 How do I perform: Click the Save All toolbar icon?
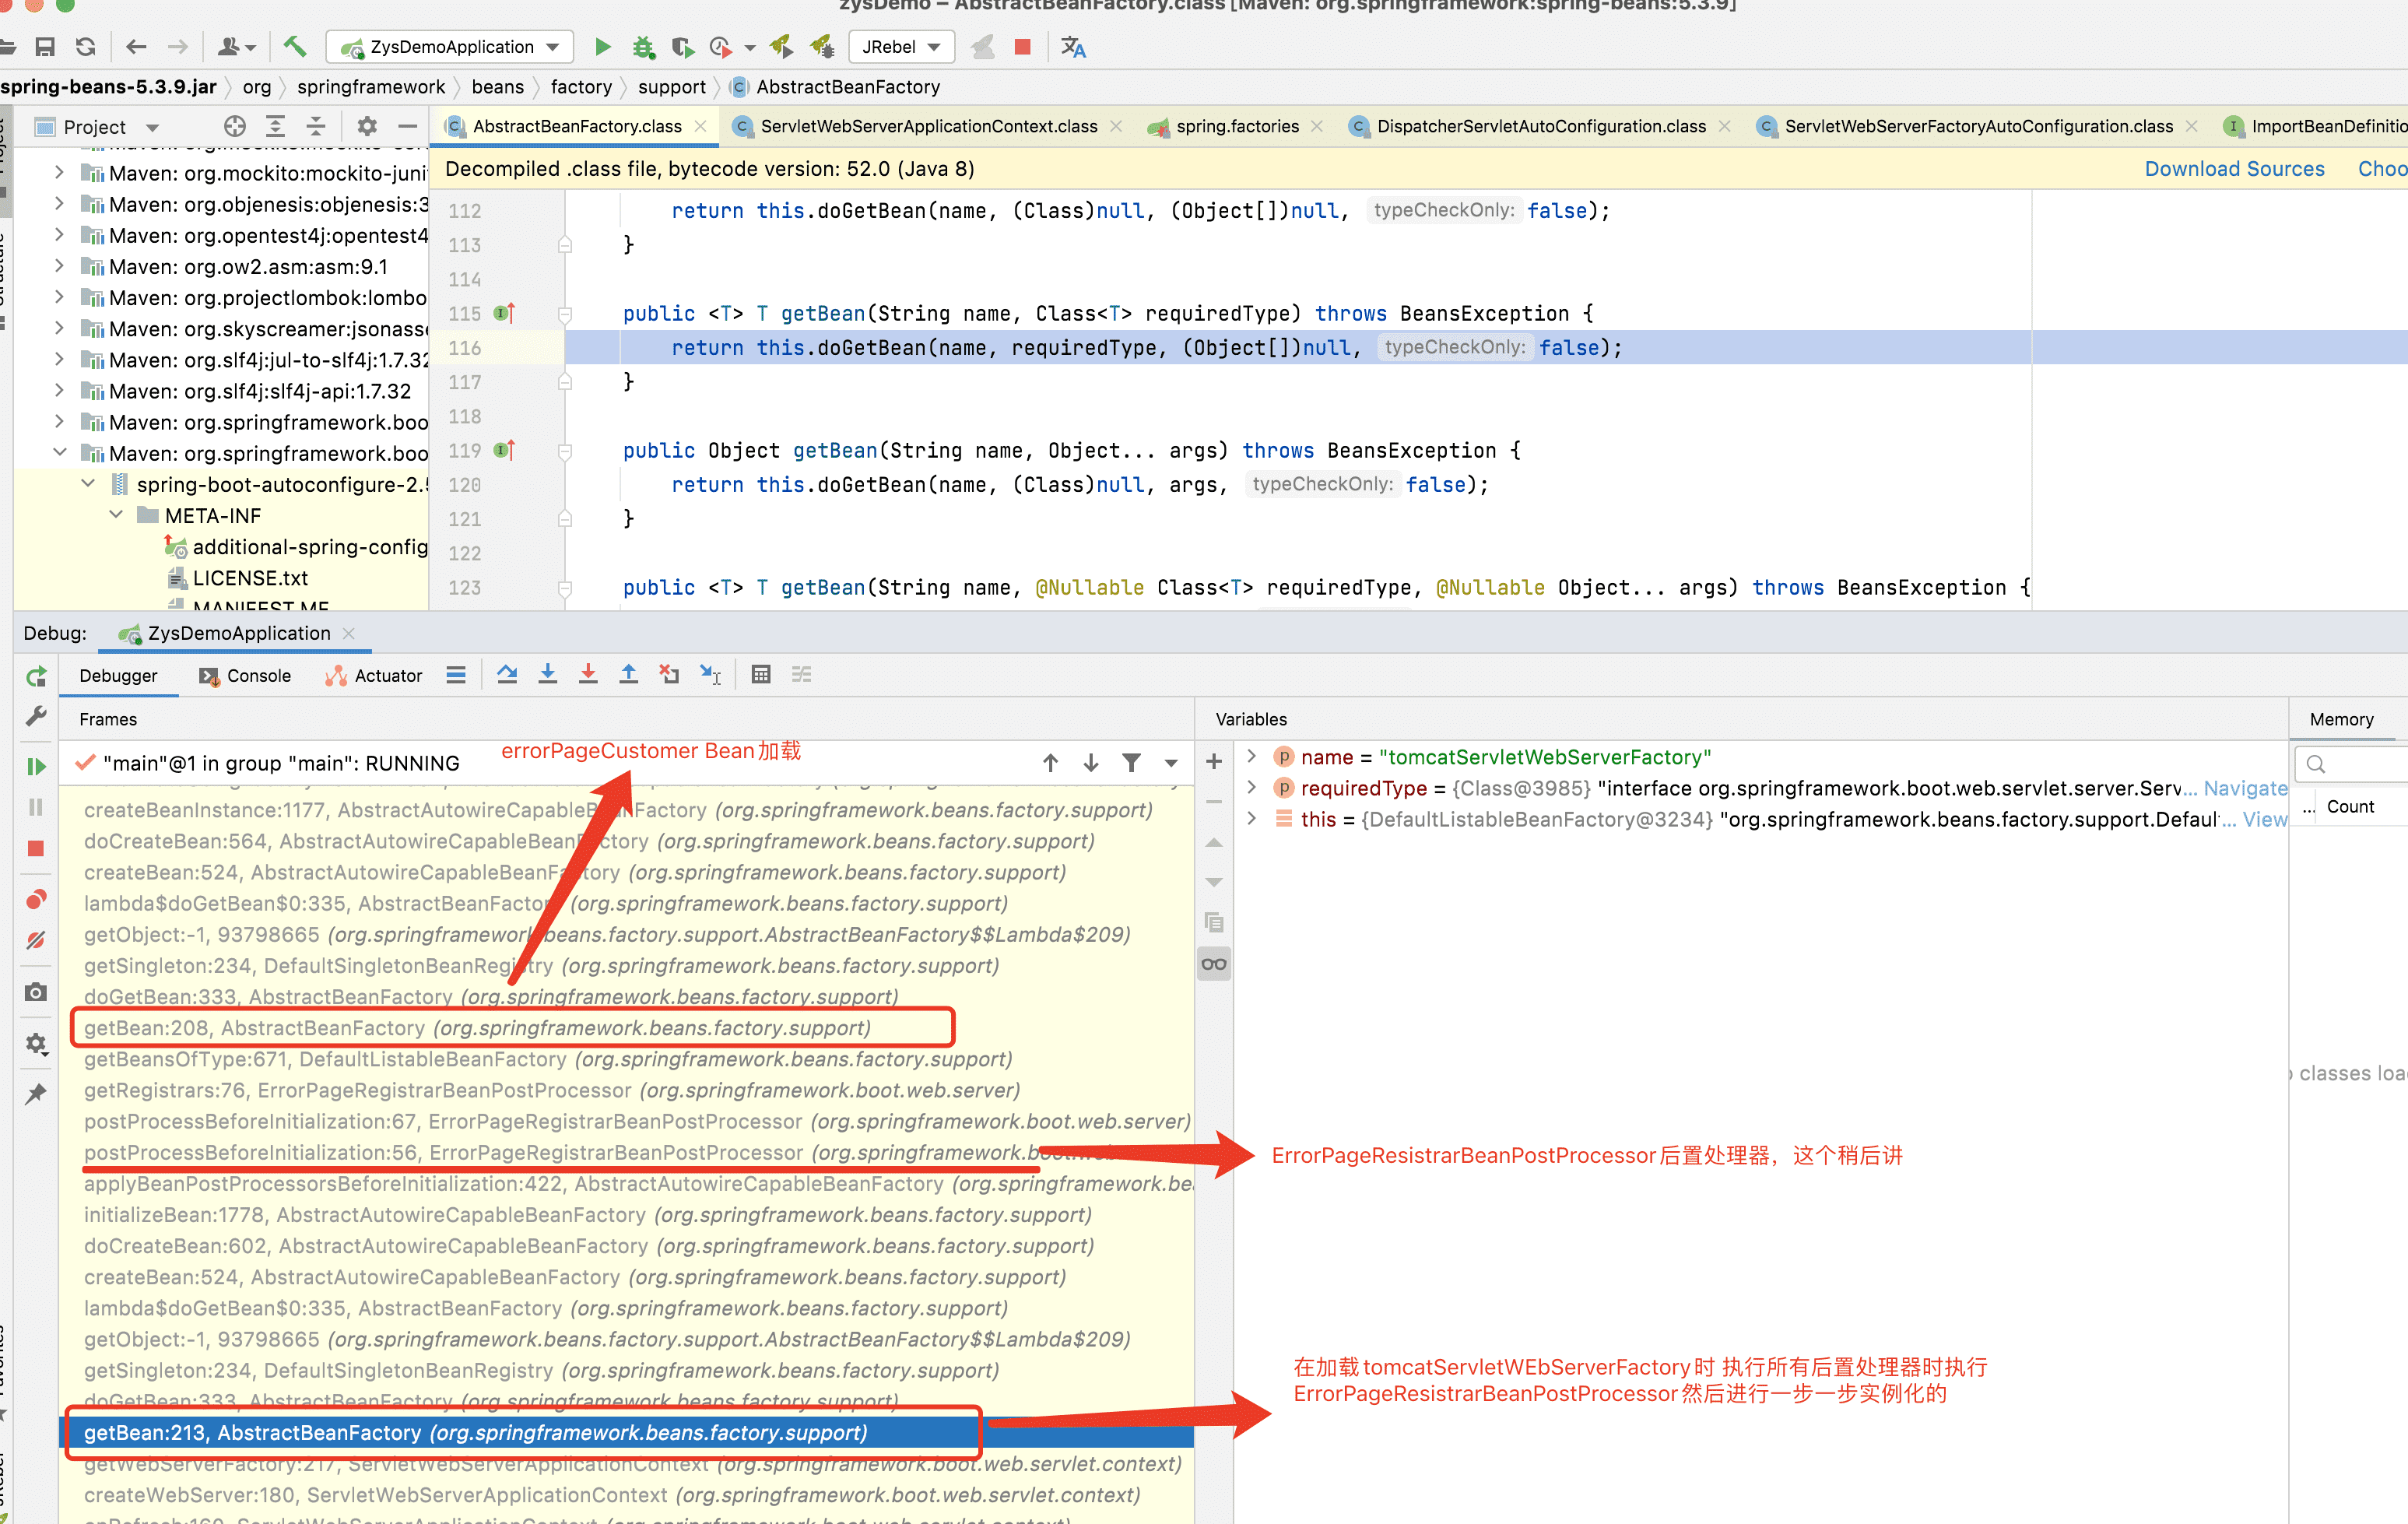(x=45, y=47)
